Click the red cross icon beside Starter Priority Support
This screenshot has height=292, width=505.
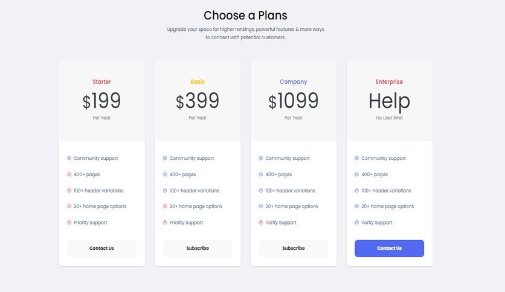click(x=69, y=223)
